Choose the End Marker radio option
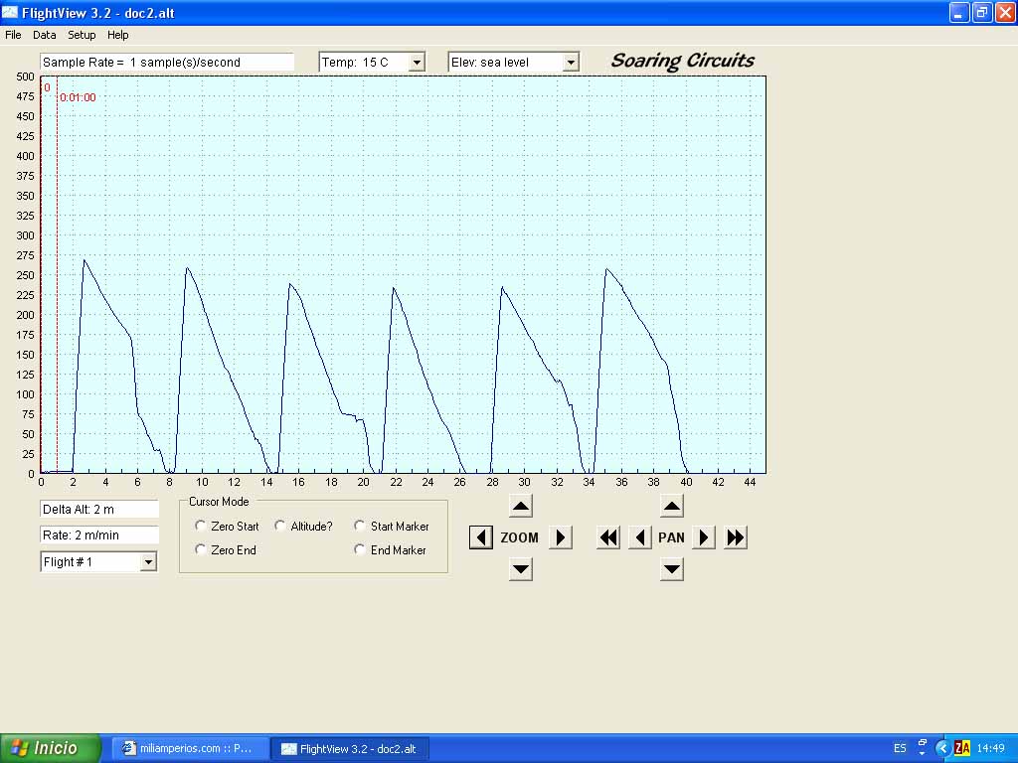 (x=360, y=550)
